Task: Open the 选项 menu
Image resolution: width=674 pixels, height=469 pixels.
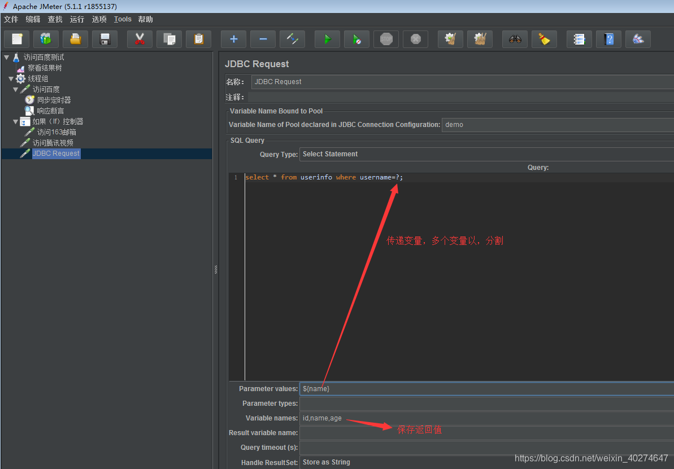Action: 99,19
